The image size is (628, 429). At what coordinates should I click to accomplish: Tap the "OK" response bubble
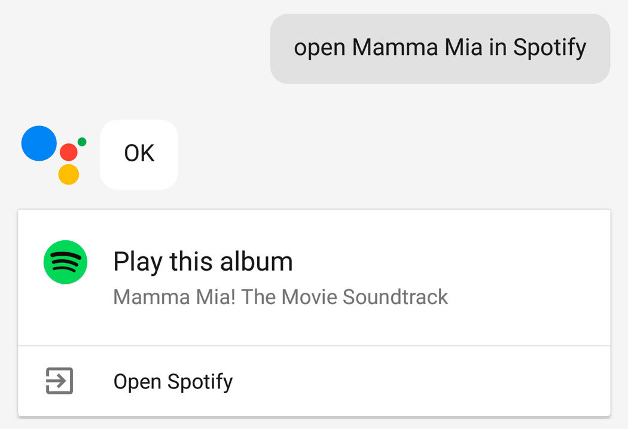139,154
